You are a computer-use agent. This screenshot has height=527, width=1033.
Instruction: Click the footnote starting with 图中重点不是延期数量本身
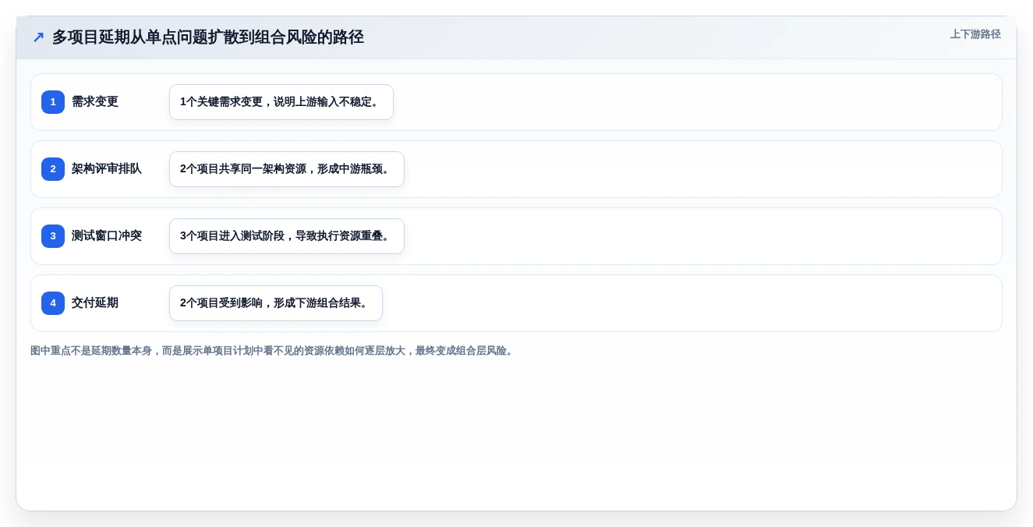(273, 351)
